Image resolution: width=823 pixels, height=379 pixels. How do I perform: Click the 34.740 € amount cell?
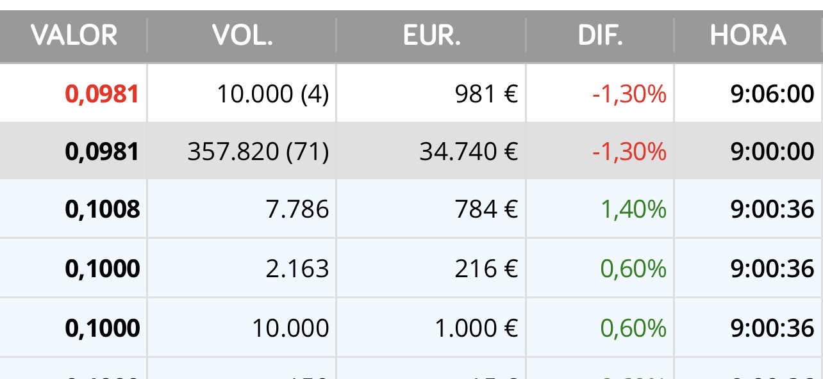click(469, 152)
